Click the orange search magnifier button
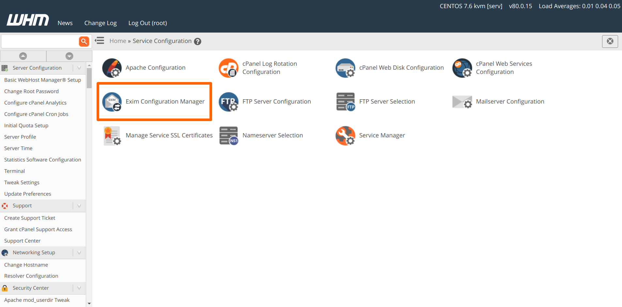This screenshot has width=622, height=307. [84, 41]
